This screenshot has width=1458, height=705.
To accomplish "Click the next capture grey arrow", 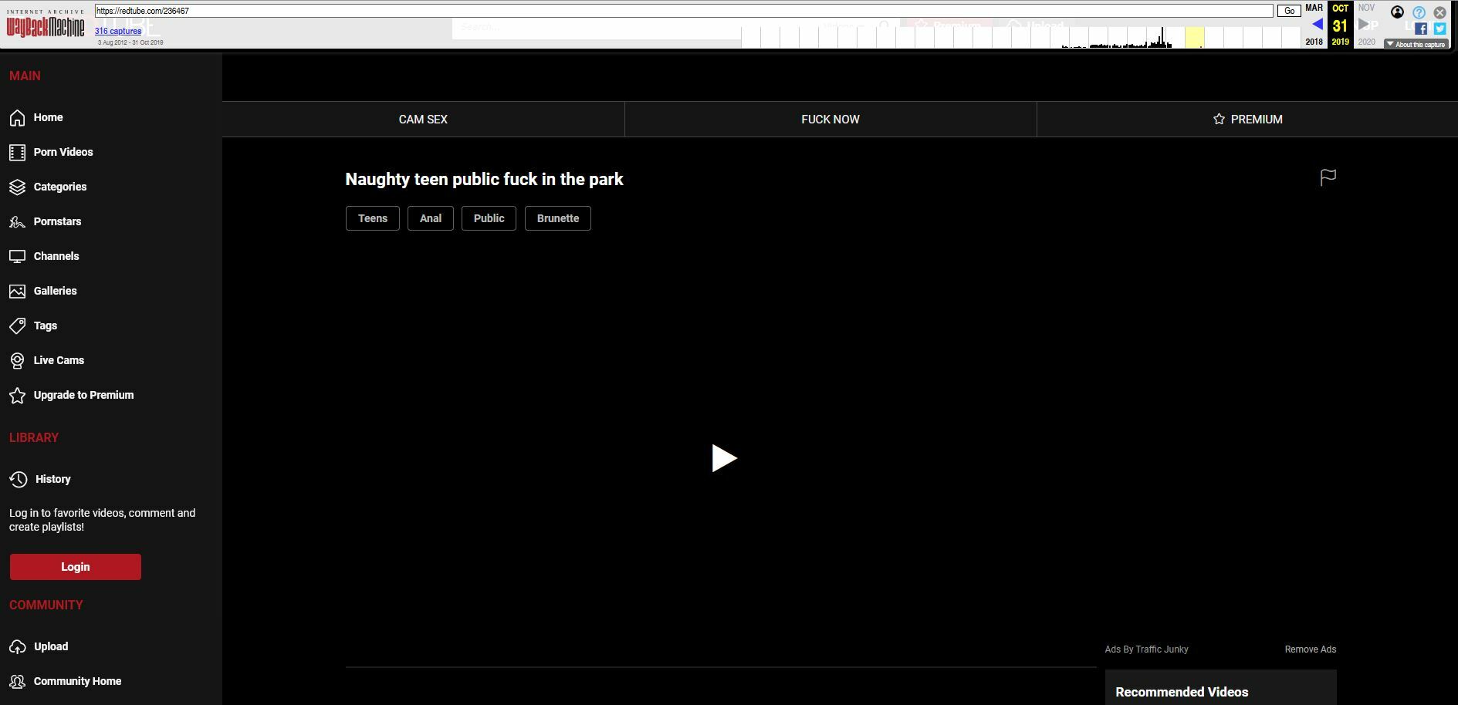I will click(1363, 25).
